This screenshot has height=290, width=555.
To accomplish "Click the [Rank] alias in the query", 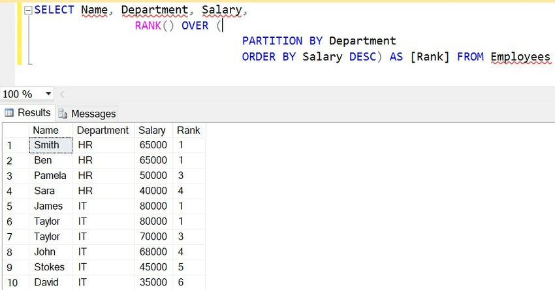I will [430, 57].
